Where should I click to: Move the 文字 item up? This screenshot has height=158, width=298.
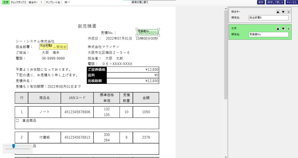click(x=278, y=28)
